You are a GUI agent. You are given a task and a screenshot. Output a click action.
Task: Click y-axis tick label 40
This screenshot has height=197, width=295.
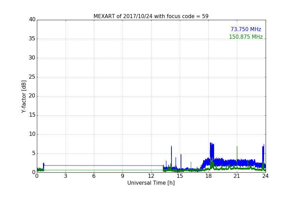tap(32, 19)
